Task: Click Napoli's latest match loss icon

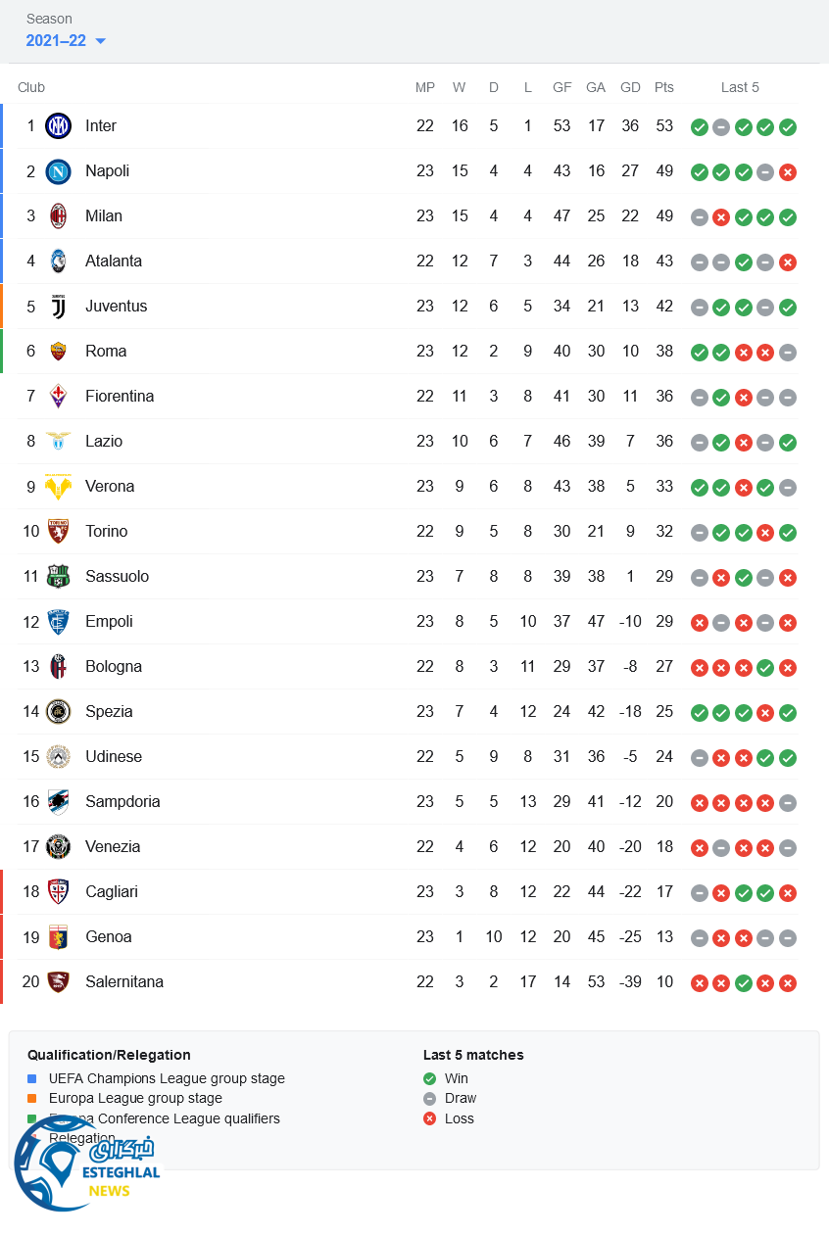Action: (788, 172)
